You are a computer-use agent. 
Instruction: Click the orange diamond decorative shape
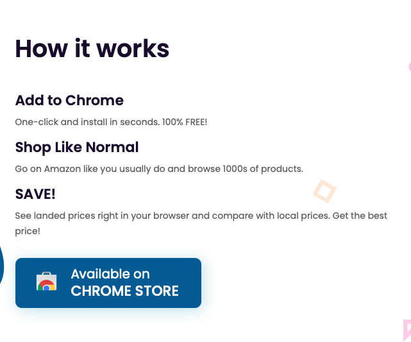(x=324, y=191)
